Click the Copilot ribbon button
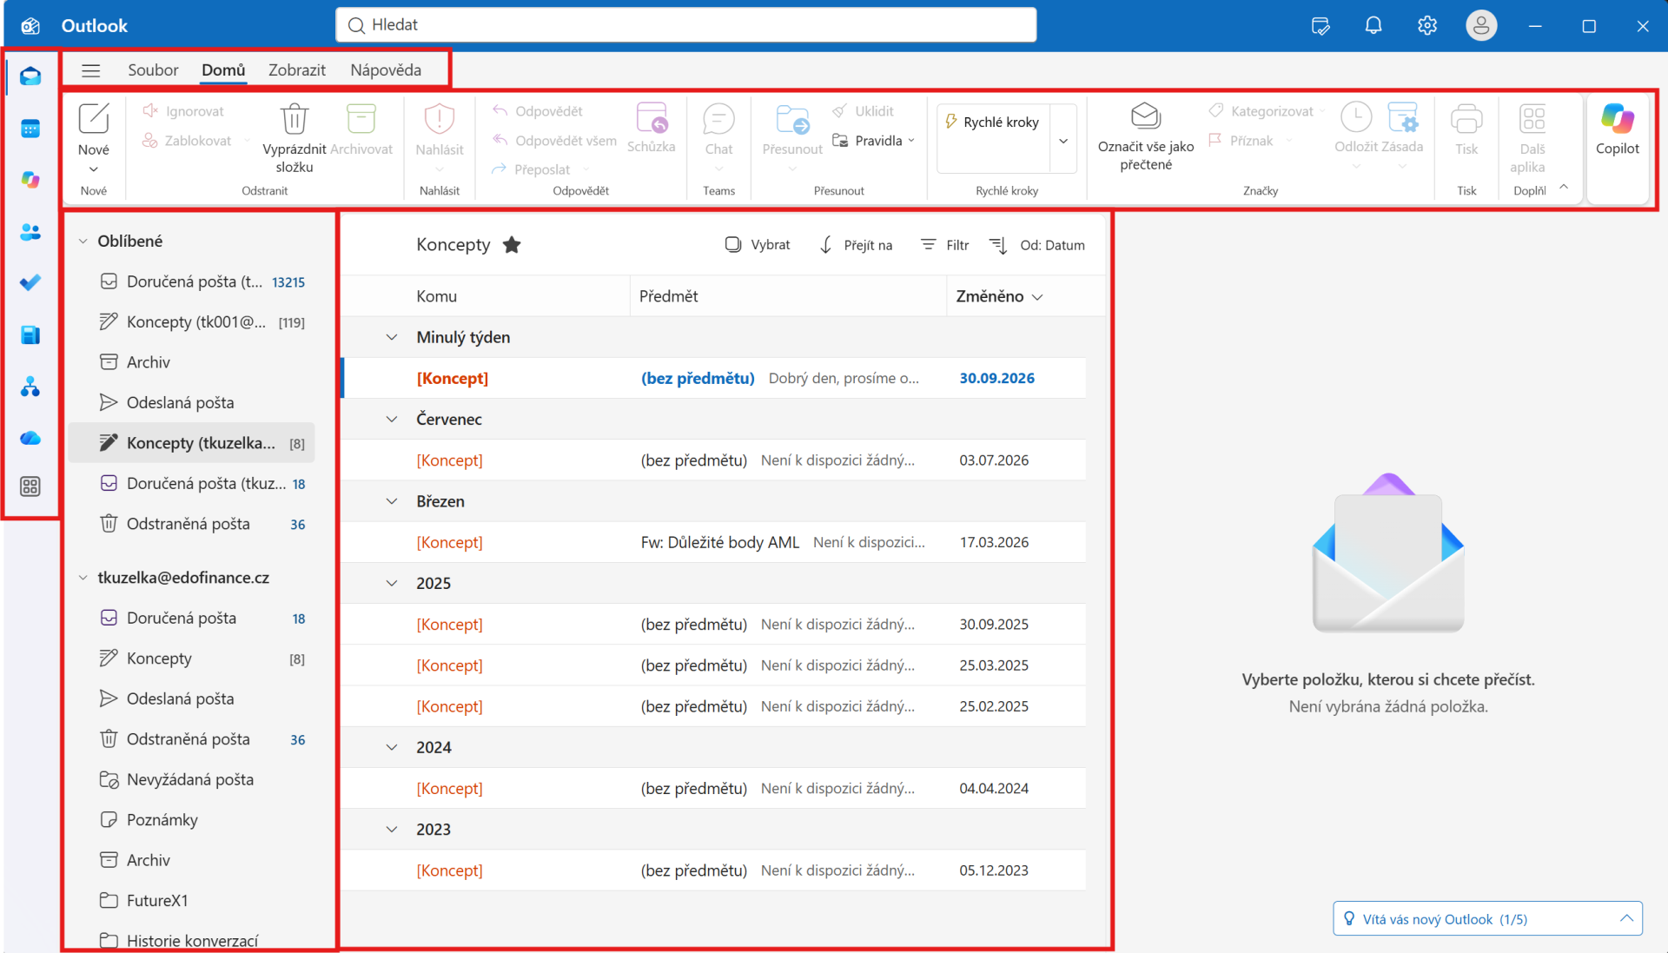 tap(1617, 130)
